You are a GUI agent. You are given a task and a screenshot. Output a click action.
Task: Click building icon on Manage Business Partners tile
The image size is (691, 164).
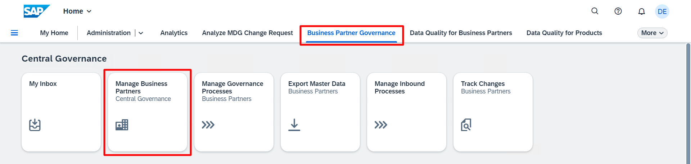coord(122,125)
